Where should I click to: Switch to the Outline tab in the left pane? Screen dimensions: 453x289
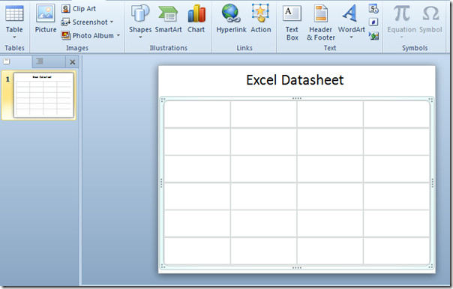point(48,61)
